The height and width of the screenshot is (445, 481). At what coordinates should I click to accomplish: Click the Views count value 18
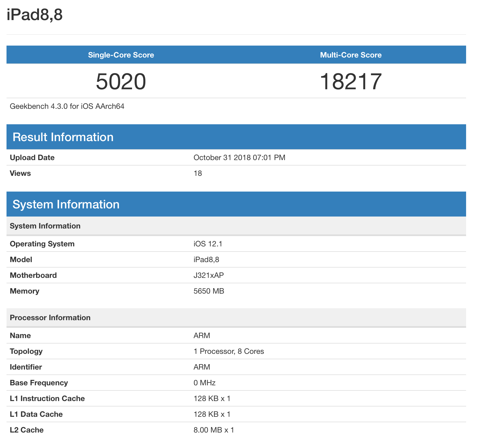click(198, 173)
